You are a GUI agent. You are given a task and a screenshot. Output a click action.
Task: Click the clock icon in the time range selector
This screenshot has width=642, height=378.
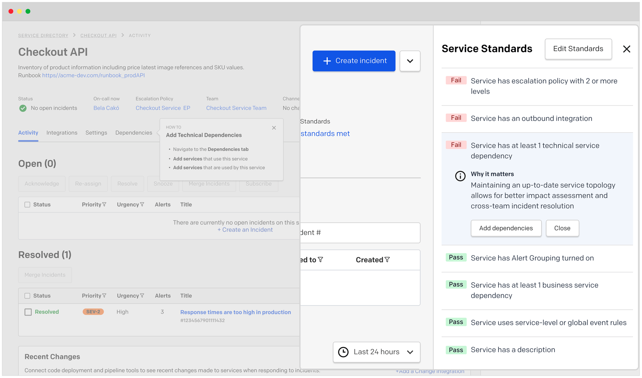[343, 352]
